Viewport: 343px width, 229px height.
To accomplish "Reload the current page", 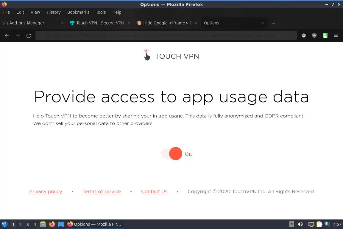I will coord(29,35).
